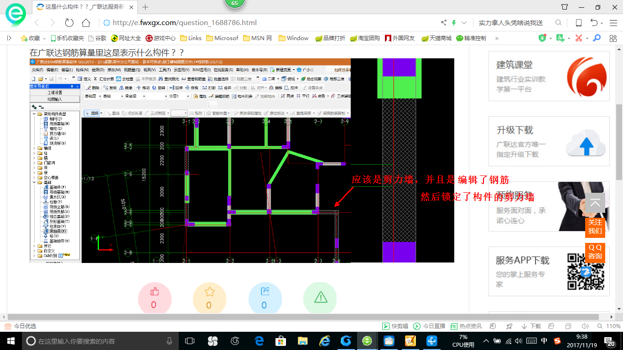Open the 天猫商城 bookmark

point(436,38)
